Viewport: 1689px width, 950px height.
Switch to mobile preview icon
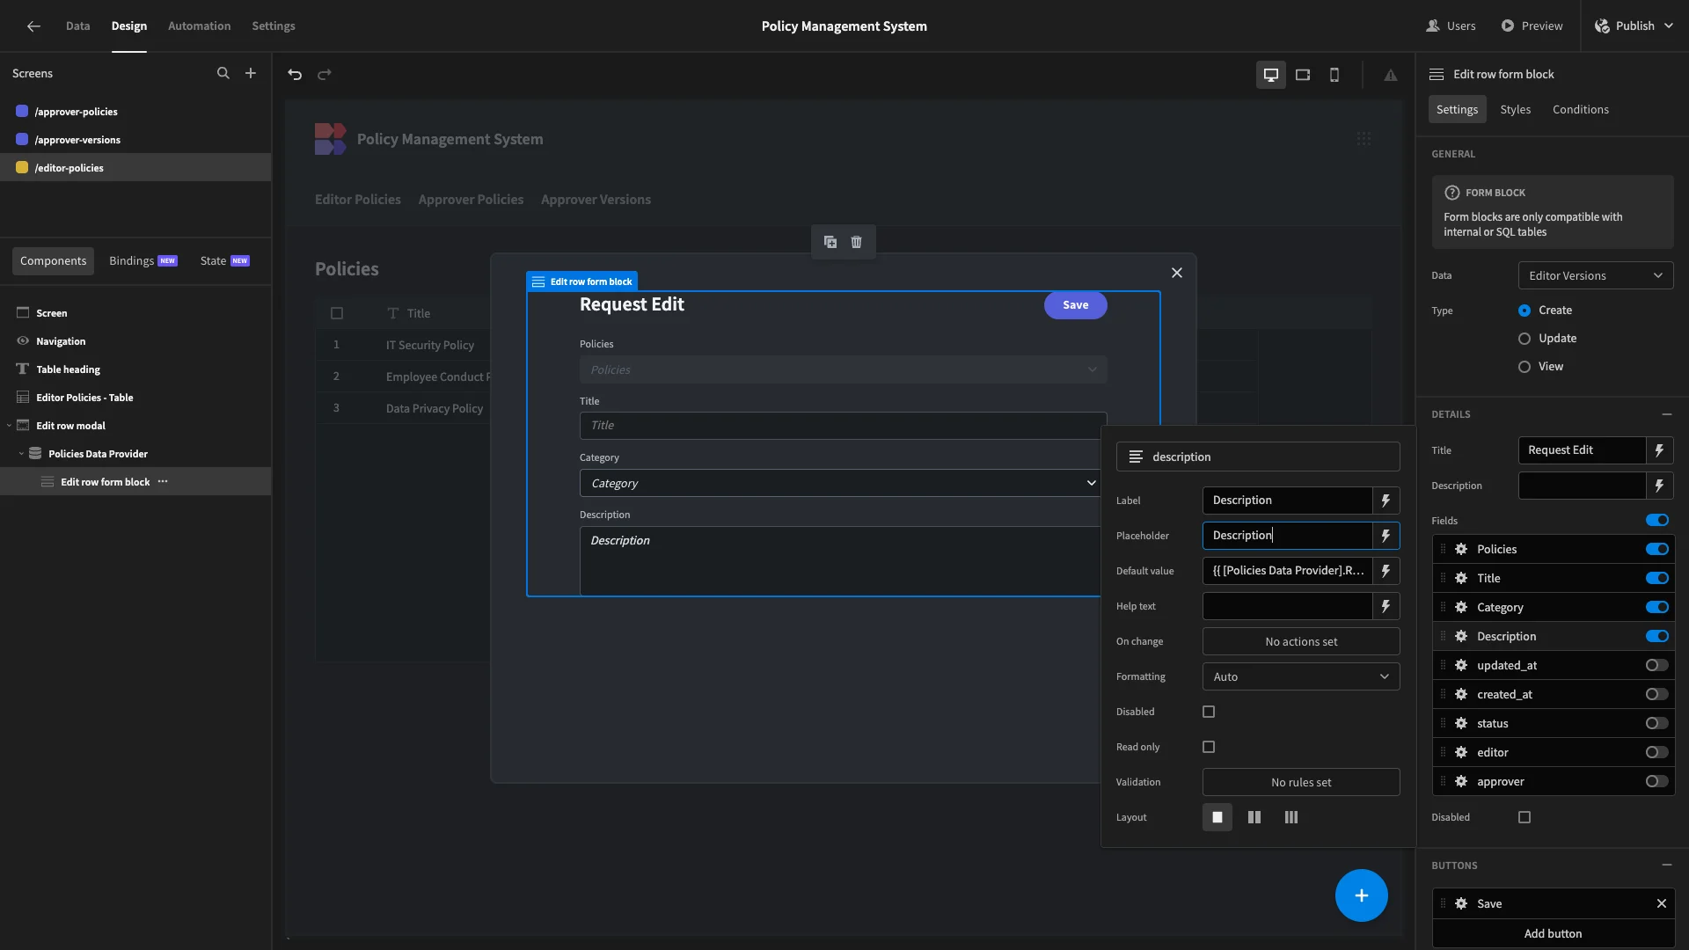(1334, 75)
